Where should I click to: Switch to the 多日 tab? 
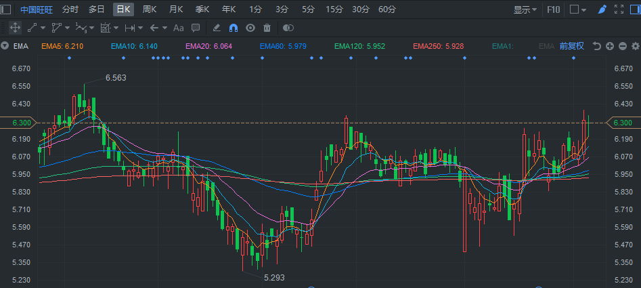coord(97,9)
